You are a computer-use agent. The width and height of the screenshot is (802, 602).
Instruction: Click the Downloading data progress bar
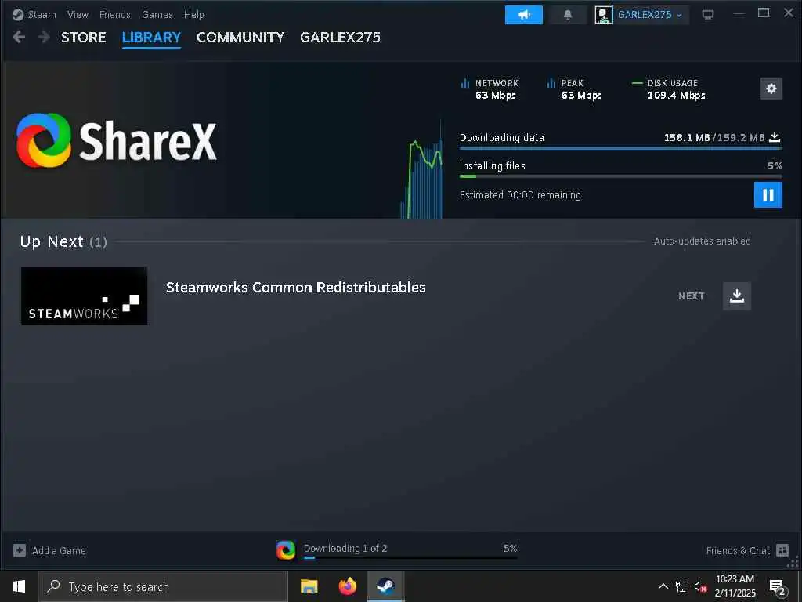coord(620,148)
